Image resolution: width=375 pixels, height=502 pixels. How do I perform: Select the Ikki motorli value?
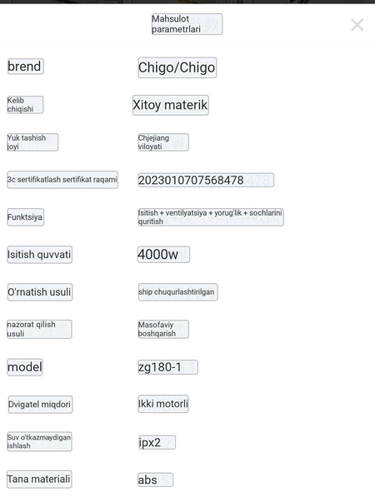(x=163, y=404)
